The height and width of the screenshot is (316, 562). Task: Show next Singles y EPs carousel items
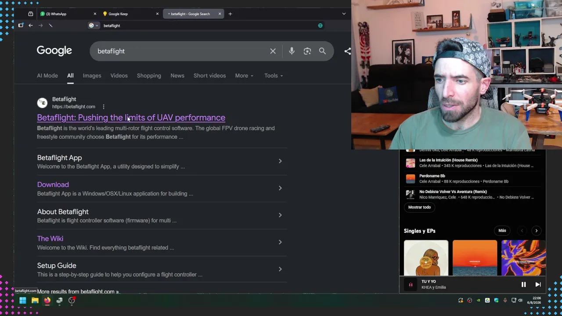(x=536, y=230)
